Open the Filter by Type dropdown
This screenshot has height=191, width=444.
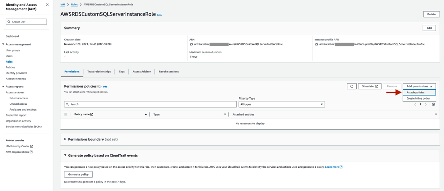pyautogui.click(x=281, y=104)
